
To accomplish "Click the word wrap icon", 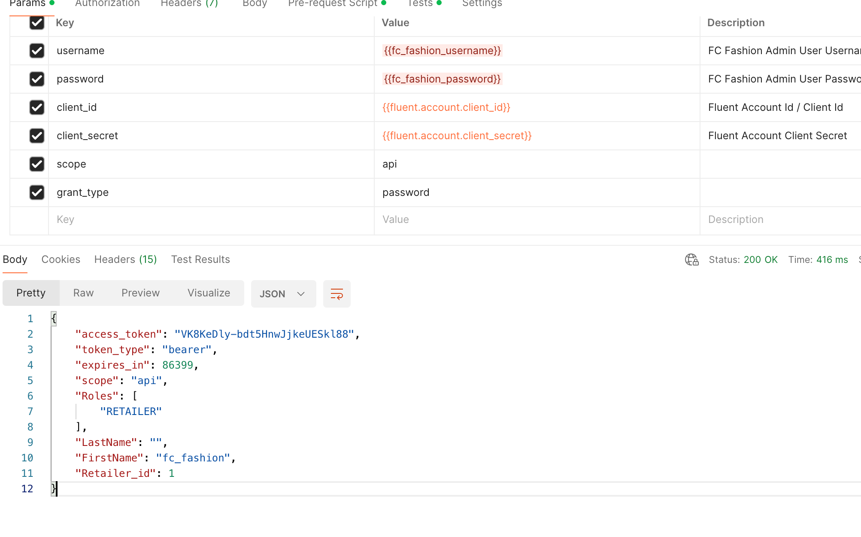I will (337, 294).
